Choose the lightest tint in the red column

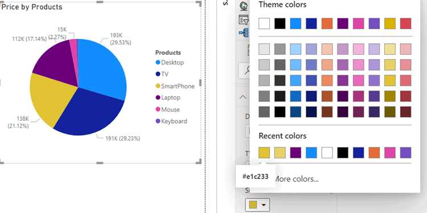coord(406,49)
